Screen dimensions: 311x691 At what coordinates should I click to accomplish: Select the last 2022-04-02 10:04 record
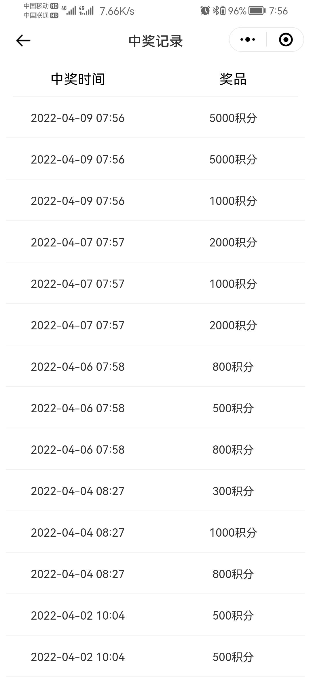click(x=155, y=656)
